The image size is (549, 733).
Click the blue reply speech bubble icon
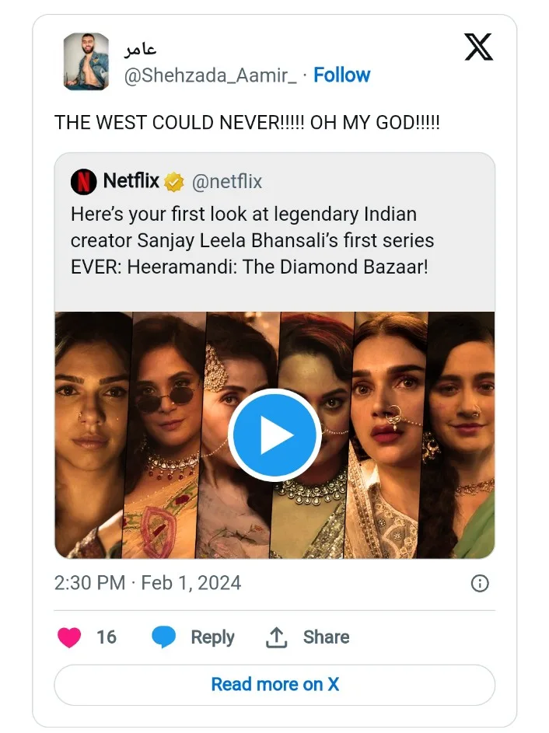[x=163, y=637]
